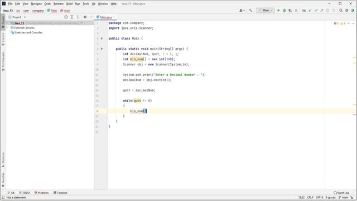This screenshot has width=357, height=201.
Task: Click the company breadcrumb
Action: coord(38,11)
